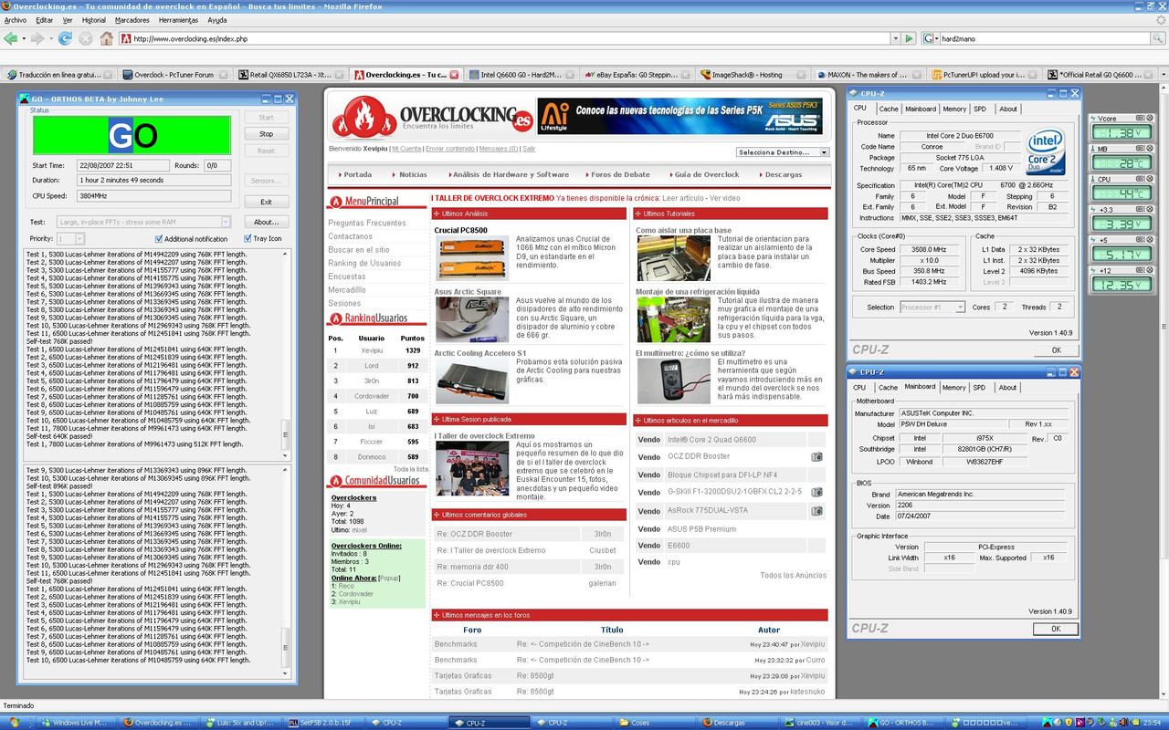Open the Coses folder in the taskbar

[654, 723]
